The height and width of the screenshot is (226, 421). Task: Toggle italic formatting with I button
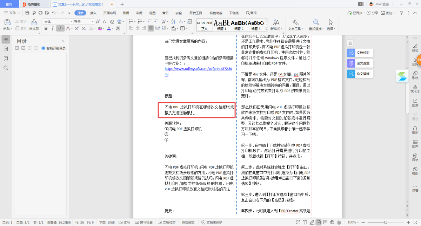point(53,28)
